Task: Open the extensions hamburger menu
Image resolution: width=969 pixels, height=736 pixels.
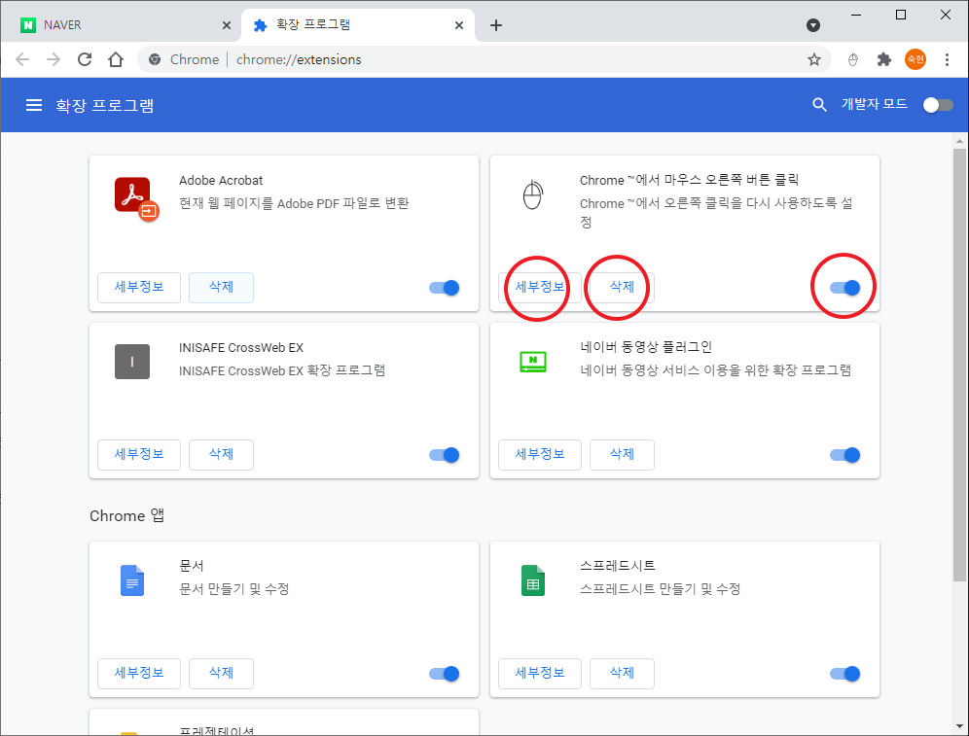Action: 34,105
